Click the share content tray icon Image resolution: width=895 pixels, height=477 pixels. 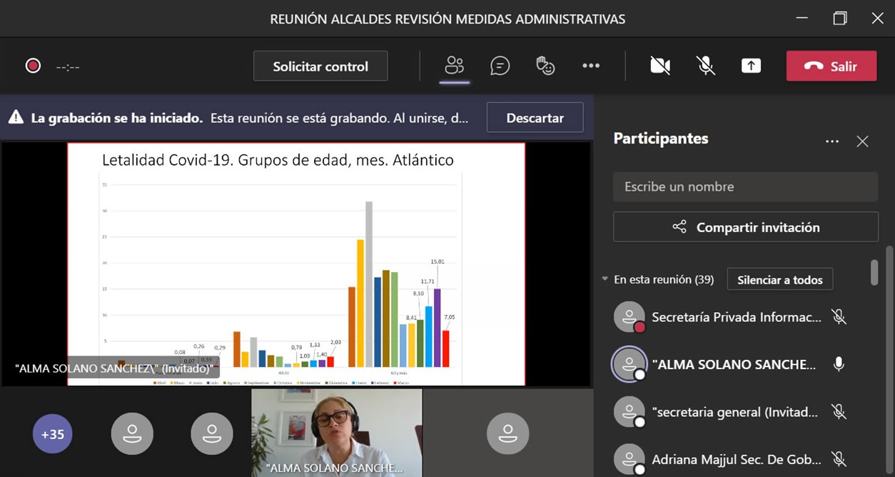(x=751, y=66)
